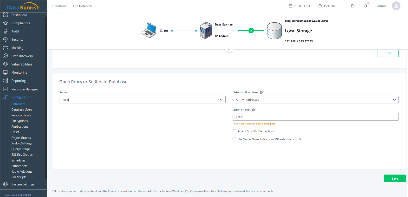Check Use Server Name Indication (SNI) extension

234,139
